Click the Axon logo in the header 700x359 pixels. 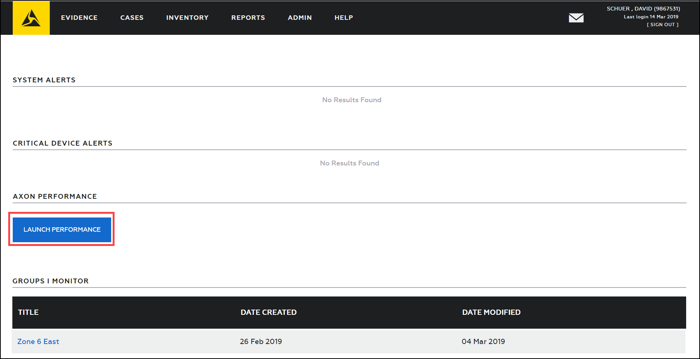[x=31, y=18]
